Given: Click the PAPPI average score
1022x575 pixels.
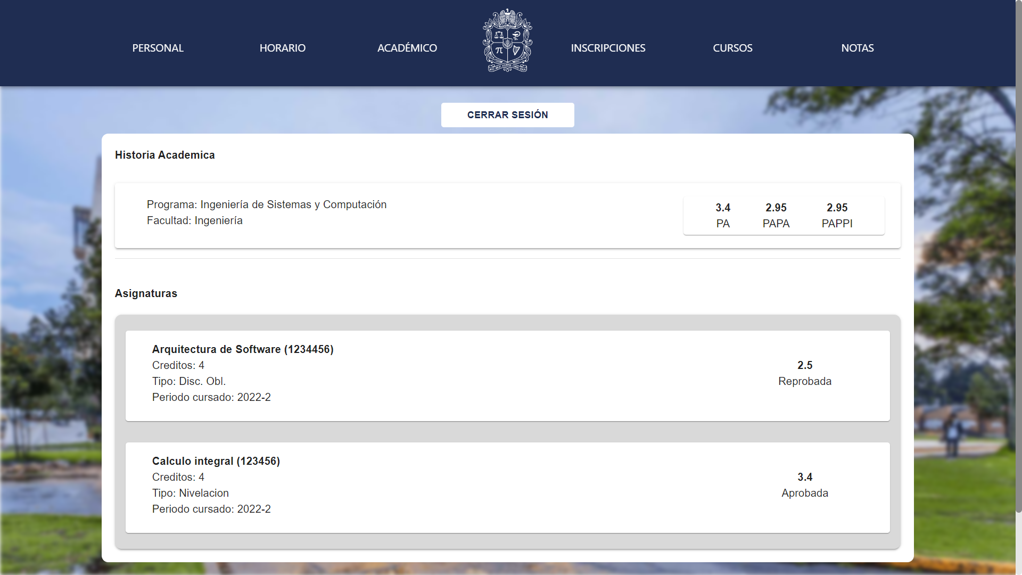Looking at the screenshot, I should pos(837,208).
